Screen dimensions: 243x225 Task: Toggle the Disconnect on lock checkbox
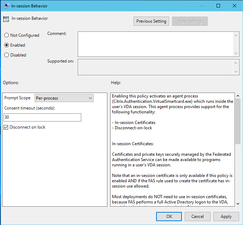point(6,127)
